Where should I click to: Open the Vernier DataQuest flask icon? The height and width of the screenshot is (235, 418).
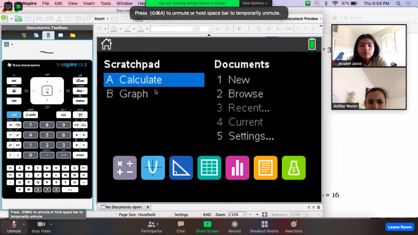coord(294,168)
